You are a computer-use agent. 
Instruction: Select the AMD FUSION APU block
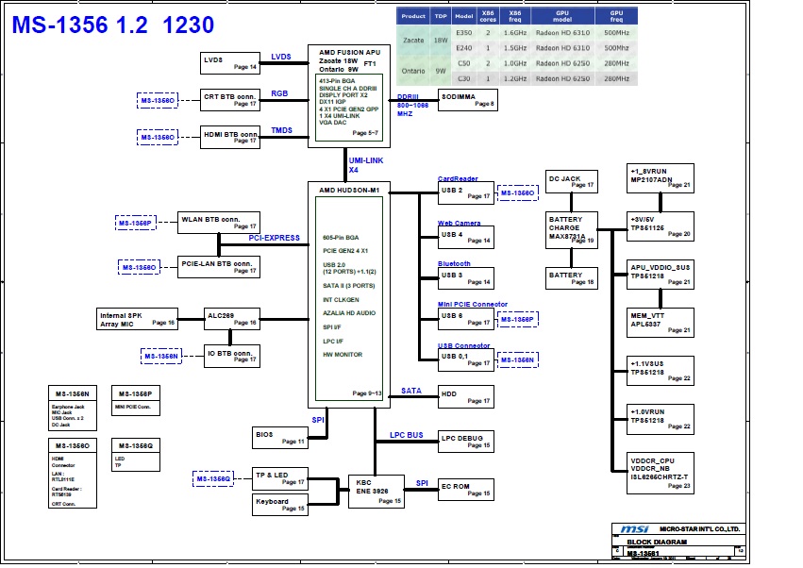pos(348,94)
